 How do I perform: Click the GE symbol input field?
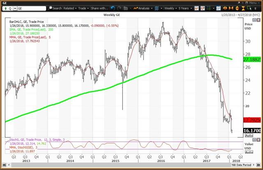[31, 9]
